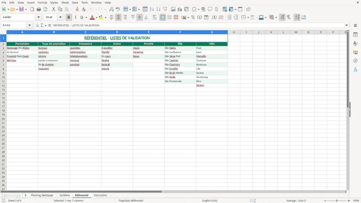Export directly as PDF
The height and width of the screenshot is (203, 361).
(x=32, y=9)
